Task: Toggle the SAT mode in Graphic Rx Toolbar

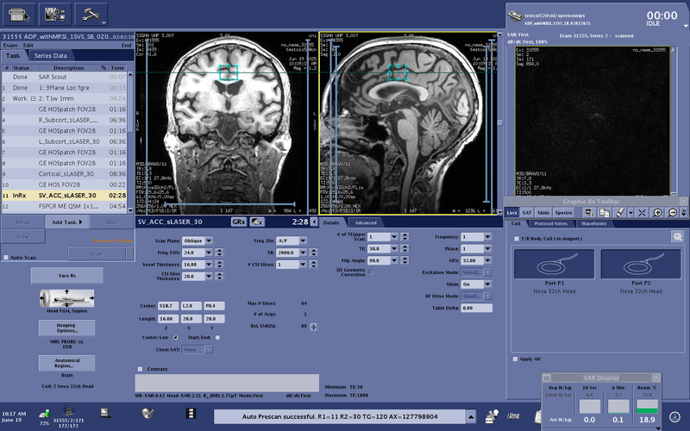Action: 527,213
